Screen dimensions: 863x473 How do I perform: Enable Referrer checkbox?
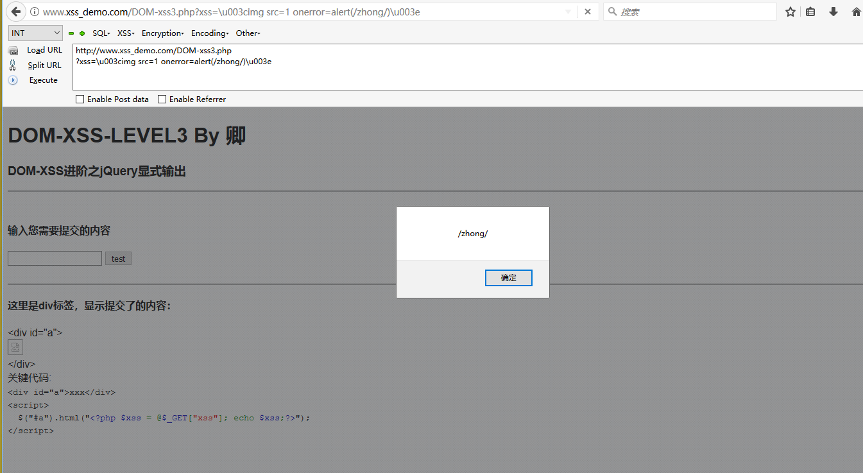tap(162, 99)
